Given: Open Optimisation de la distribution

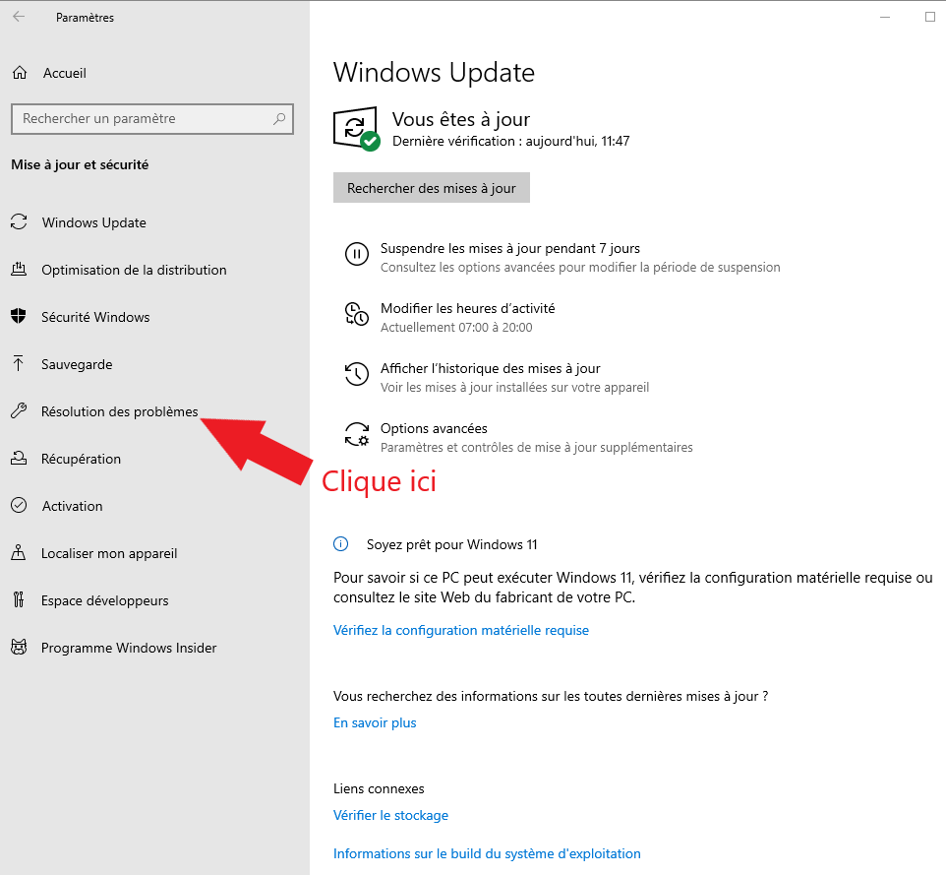Looking at the screenshot, I should tap(134, 270).
